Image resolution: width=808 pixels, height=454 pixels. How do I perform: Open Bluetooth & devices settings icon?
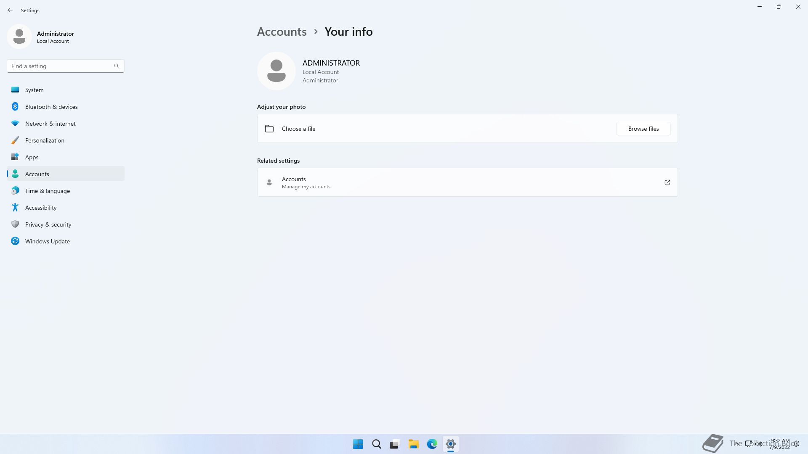pyautogui.click(x=15, y=106)
